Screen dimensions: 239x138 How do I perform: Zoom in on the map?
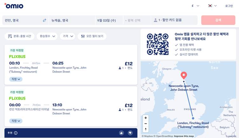[146, 118]
